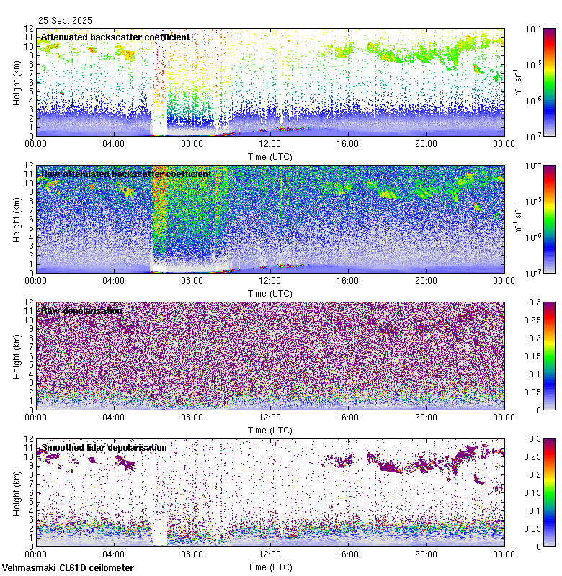Click the colorbar of the raw depolarisation plot
Screen dimensions: 562x576
[x=549, y=356]
